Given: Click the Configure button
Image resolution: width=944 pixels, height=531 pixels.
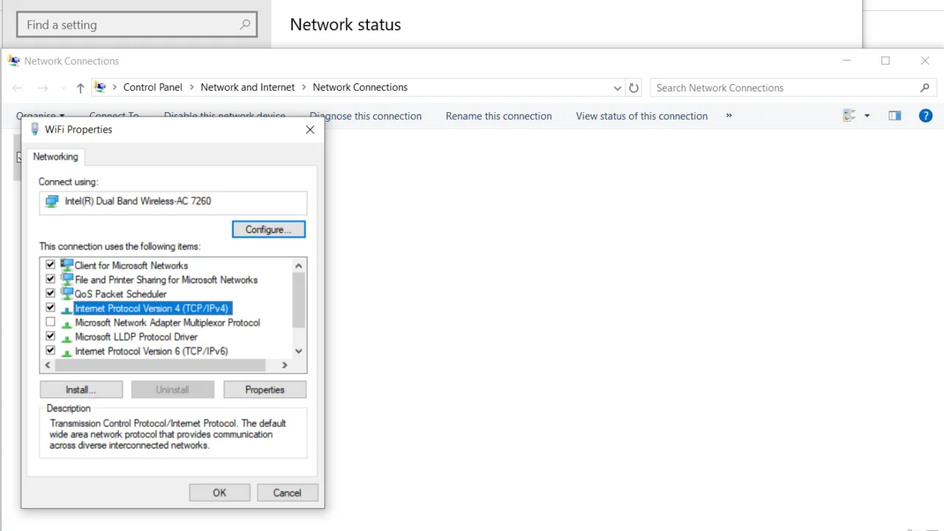Looking at the screenshot, I should click(268, 229).
